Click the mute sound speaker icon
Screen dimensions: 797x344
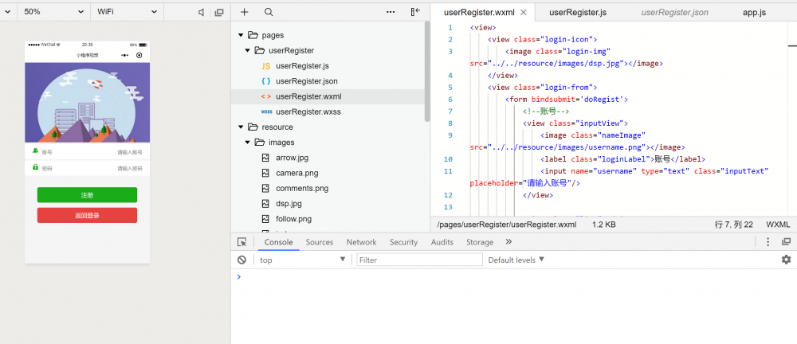(x=201, y=13)
